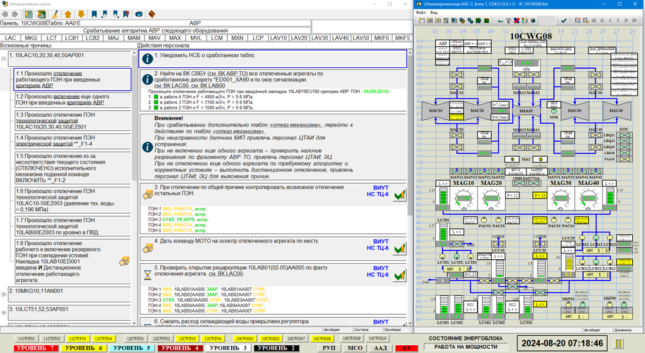Expand the 3. 10LCT51,52,53AP001 node

click(x=4, y=313)
